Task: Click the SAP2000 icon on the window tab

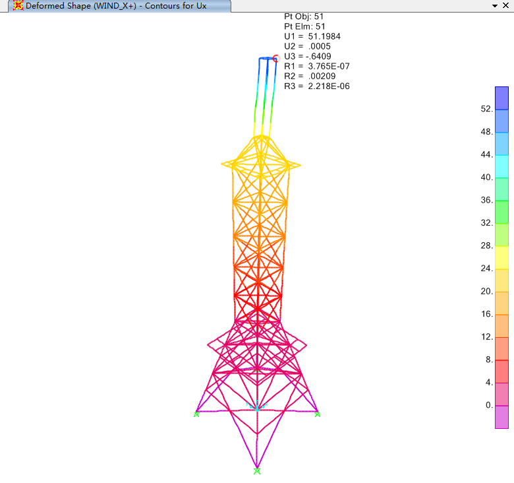Action: [x=18, y=6]
